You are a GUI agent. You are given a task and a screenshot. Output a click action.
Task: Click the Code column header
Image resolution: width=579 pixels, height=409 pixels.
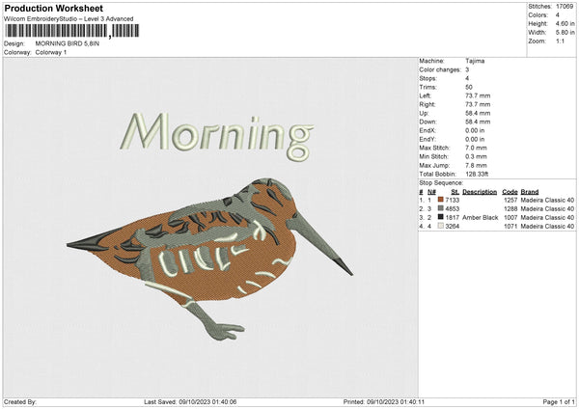pyautogui.click(x=510, y=191)
